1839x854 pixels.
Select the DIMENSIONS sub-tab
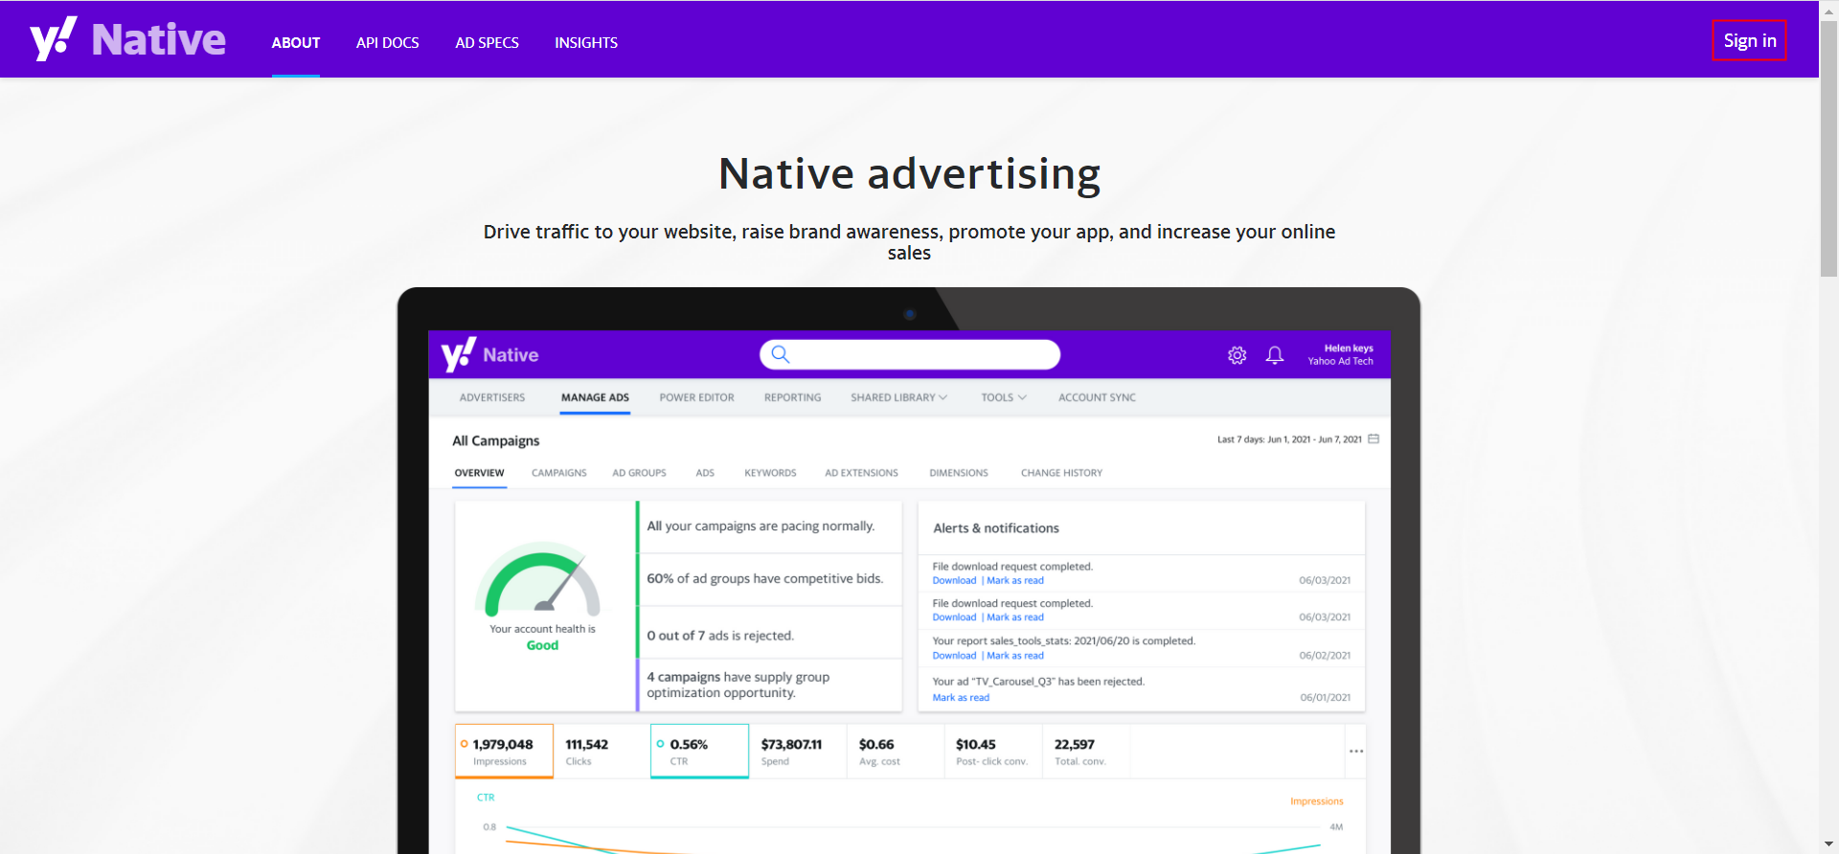point(959,473)
